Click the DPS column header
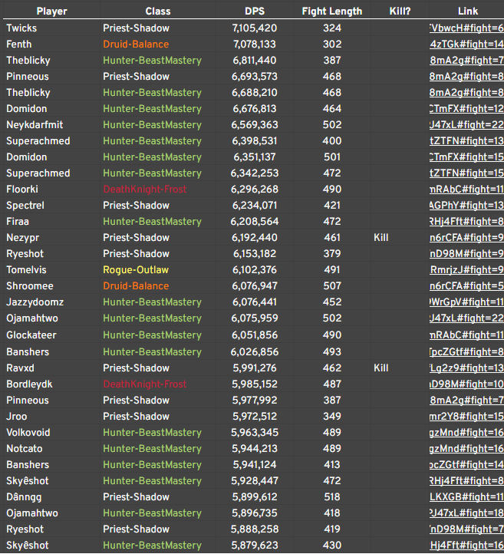This screenshot has height=554, width=504. [255, 12]
